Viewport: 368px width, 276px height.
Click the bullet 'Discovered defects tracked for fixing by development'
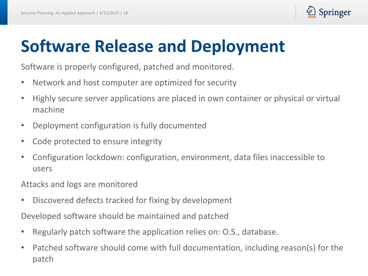132,200
